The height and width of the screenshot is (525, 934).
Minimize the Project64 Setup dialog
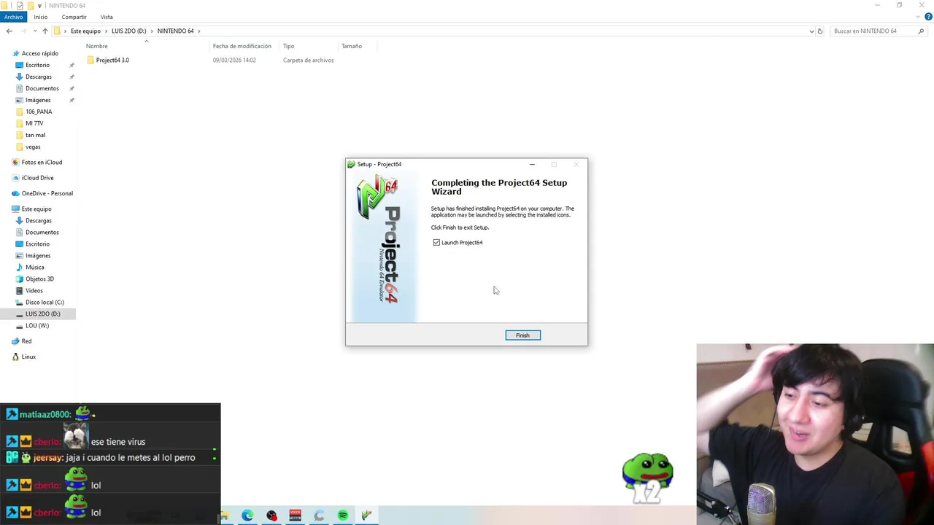[x=532, y=165]
